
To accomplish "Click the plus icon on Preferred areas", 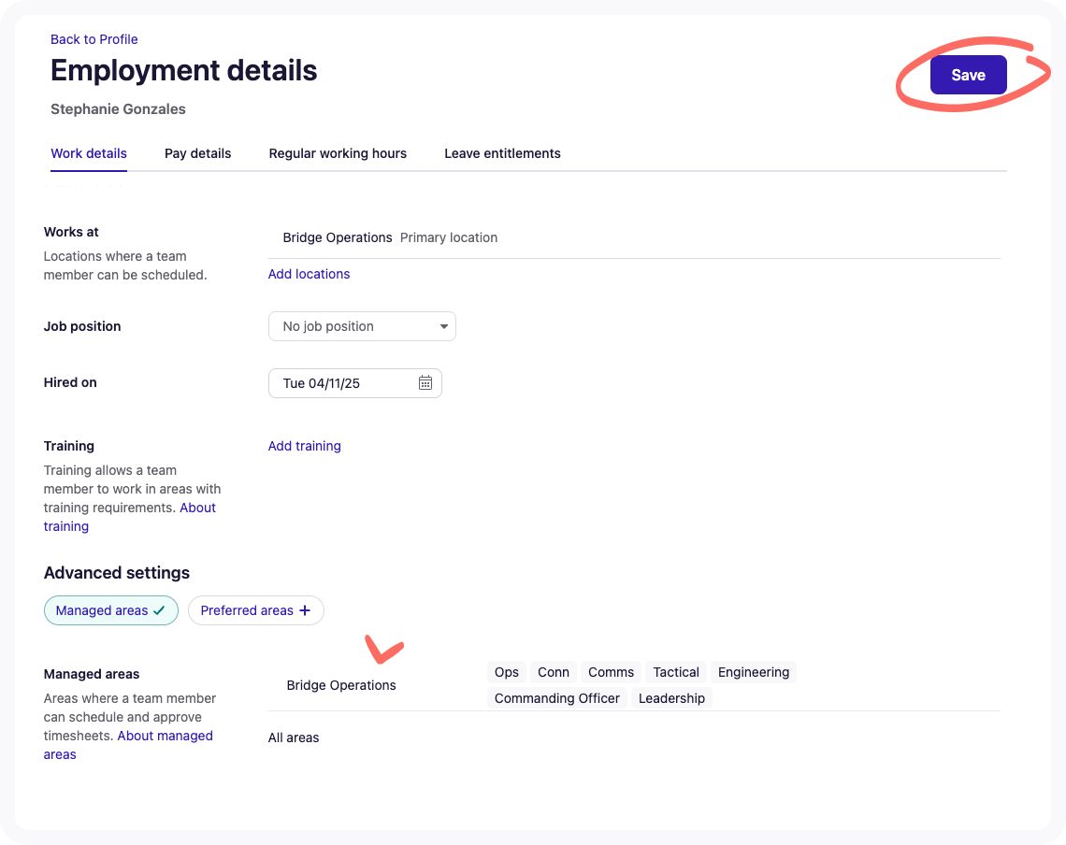I will pyautogui.click(x=305, y=610).
